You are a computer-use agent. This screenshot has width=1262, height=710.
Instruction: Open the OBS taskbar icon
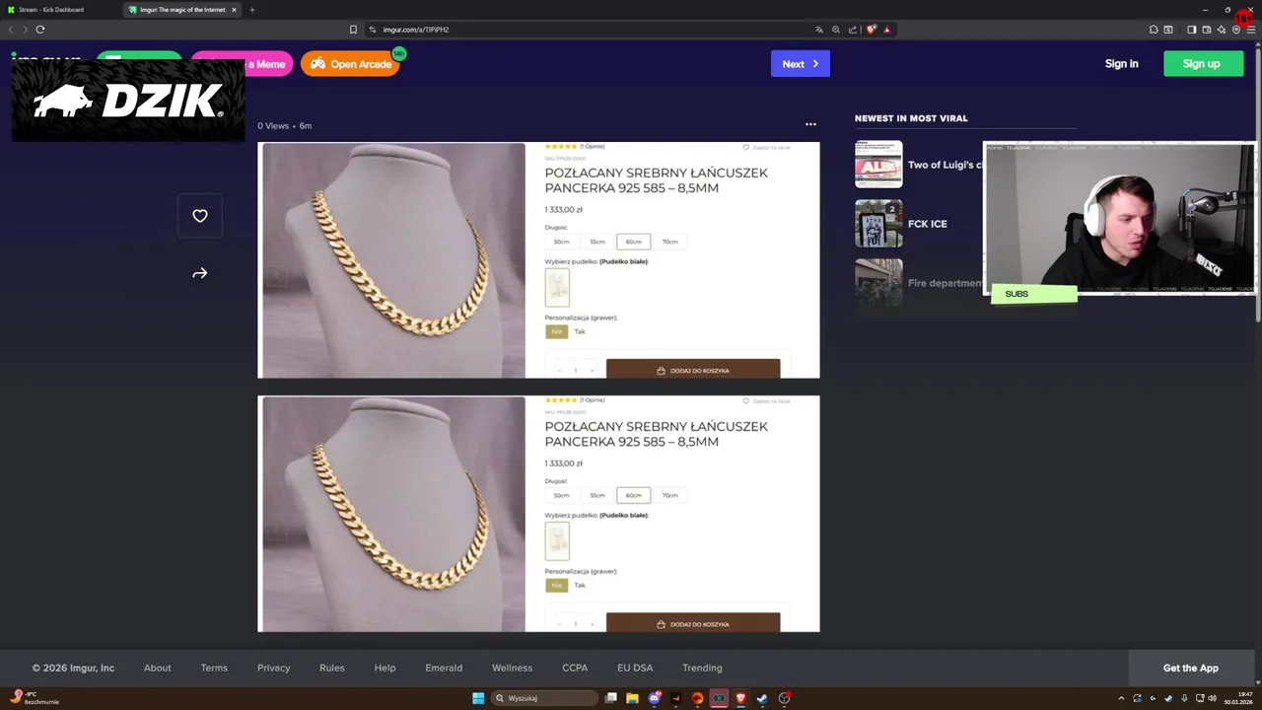[784, 698]
